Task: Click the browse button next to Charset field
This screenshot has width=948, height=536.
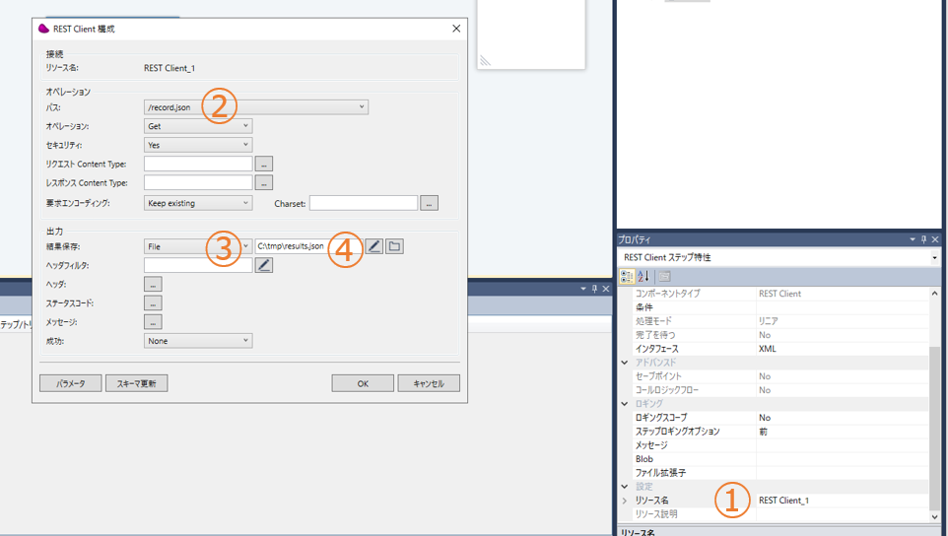Action: click(430, 203)
